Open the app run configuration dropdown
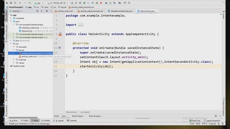The width and height of the screenshot is (230, 129). coord(39,3)
